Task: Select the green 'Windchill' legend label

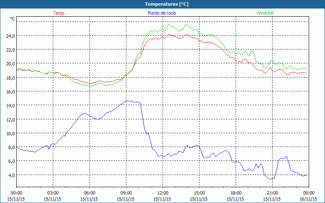Action: (x=265, y=13)
